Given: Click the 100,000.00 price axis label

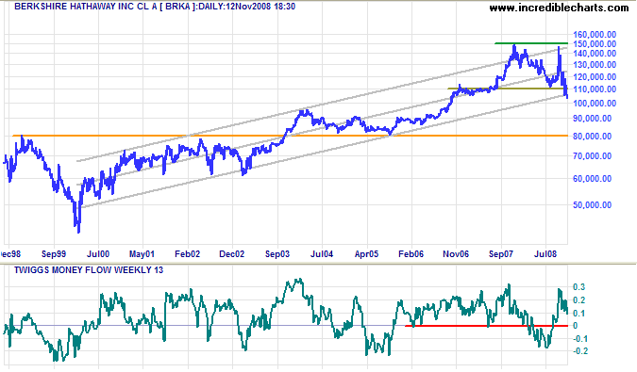Looking at the screenshot, I should pyautogui.click(x=595, y=104).
